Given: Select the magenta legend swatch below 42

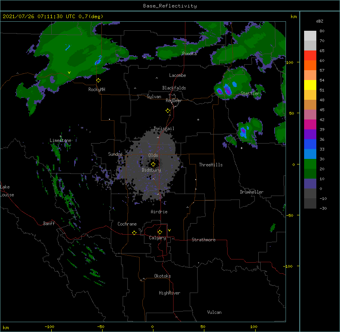Looking at the screenshot, I should [x=310, y=124].
